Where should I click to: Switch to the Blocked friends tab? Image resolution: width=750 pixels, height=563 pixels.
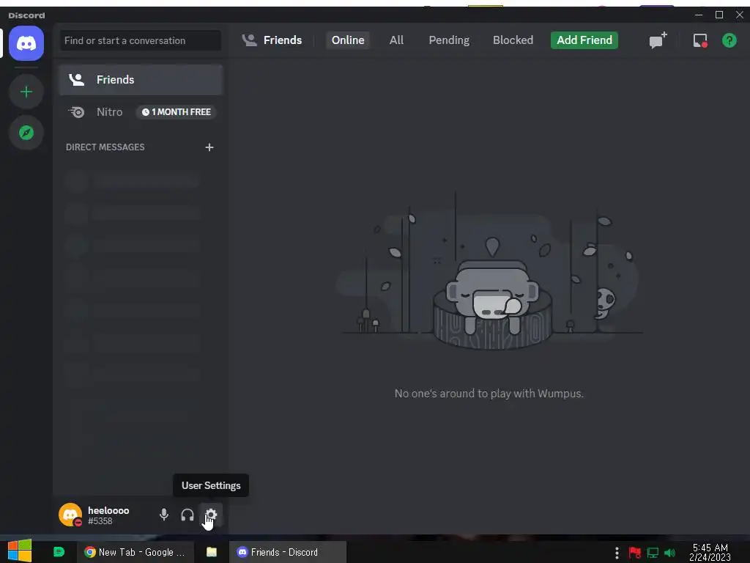513,40
